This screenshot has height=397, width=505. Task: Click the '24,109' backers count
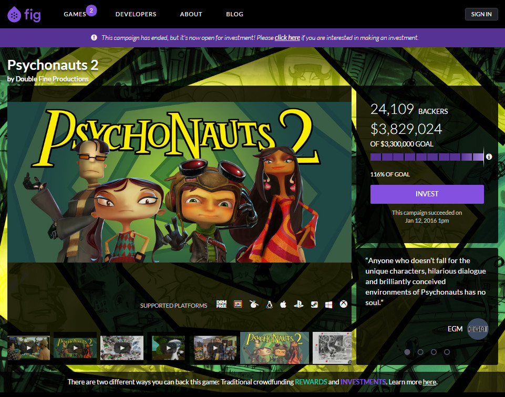point(392,109)
